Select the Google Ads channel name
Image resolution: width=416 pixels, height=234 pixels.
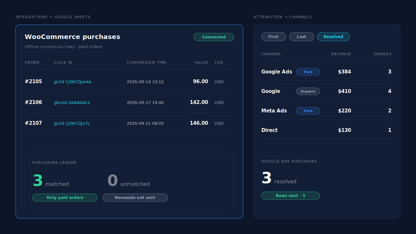click(277, 72)
